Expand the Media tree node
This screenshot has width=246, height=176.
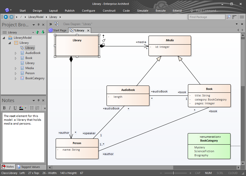pyautogui.click(x=16, y=68)
